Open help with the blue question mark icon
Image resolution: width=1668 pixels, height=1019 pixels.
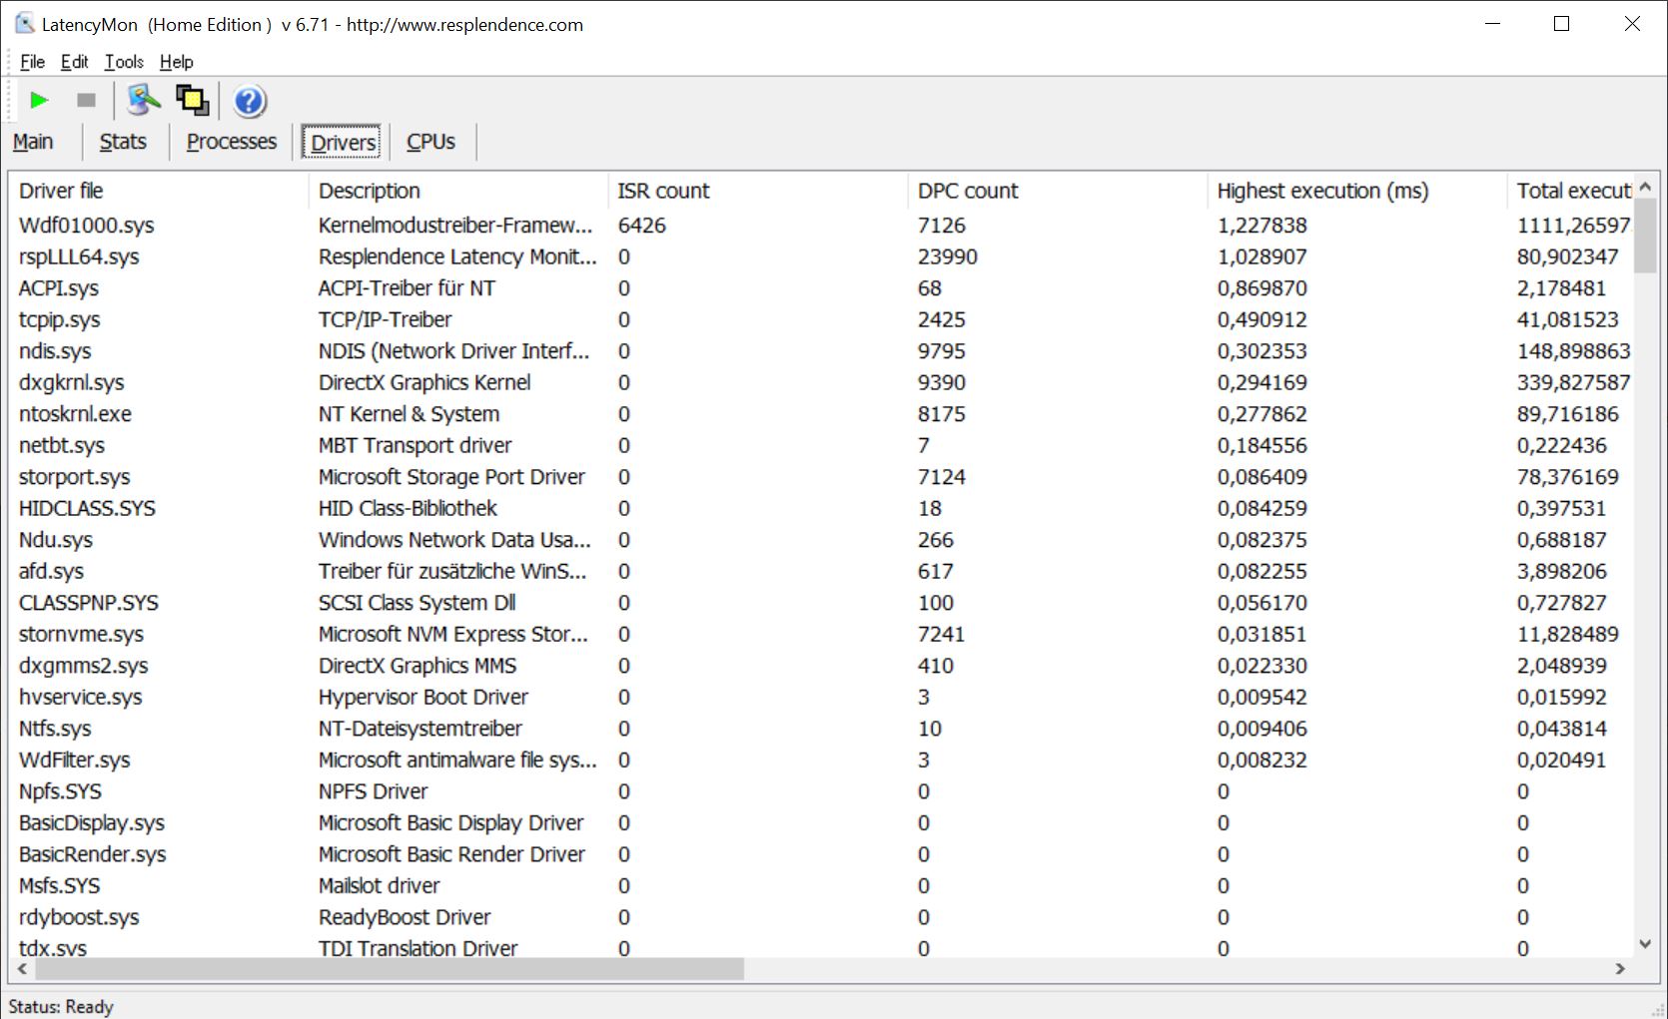pos(249,101)
